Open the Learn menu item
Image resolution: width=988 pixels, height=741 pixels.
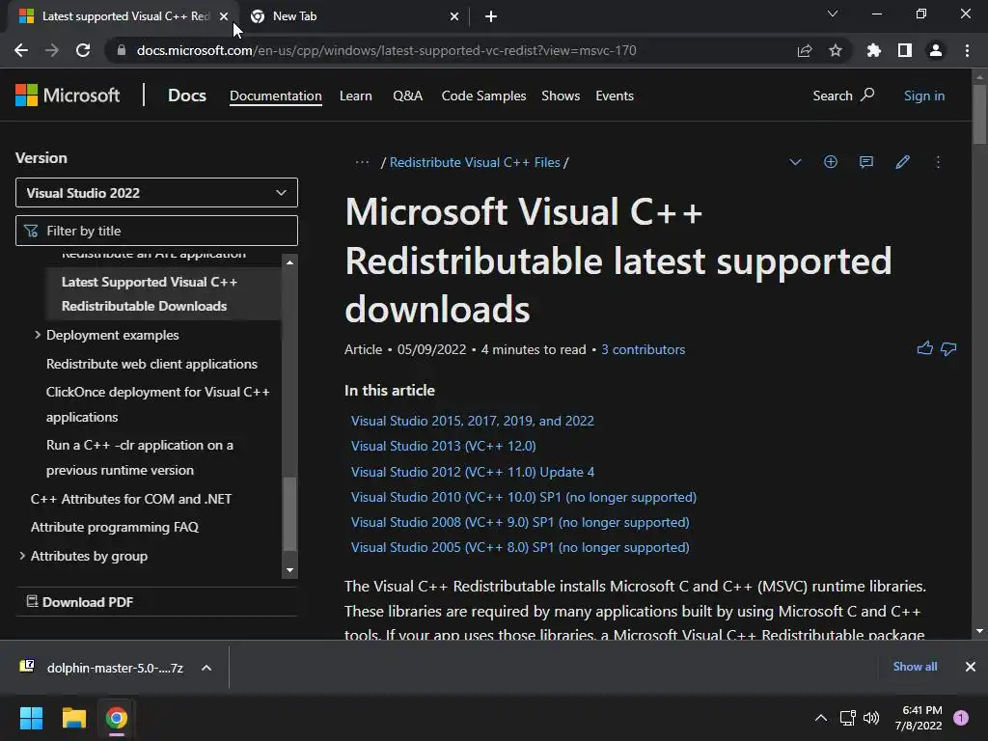coord(355,96)
